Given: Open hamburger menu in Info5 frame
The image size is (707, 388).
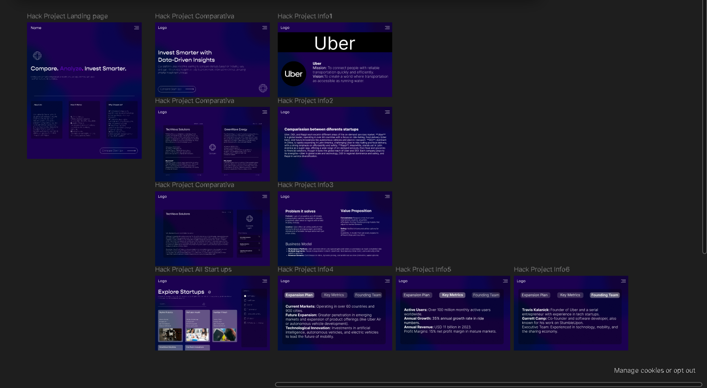Looking at the screenshot, I should coord(505,281).
